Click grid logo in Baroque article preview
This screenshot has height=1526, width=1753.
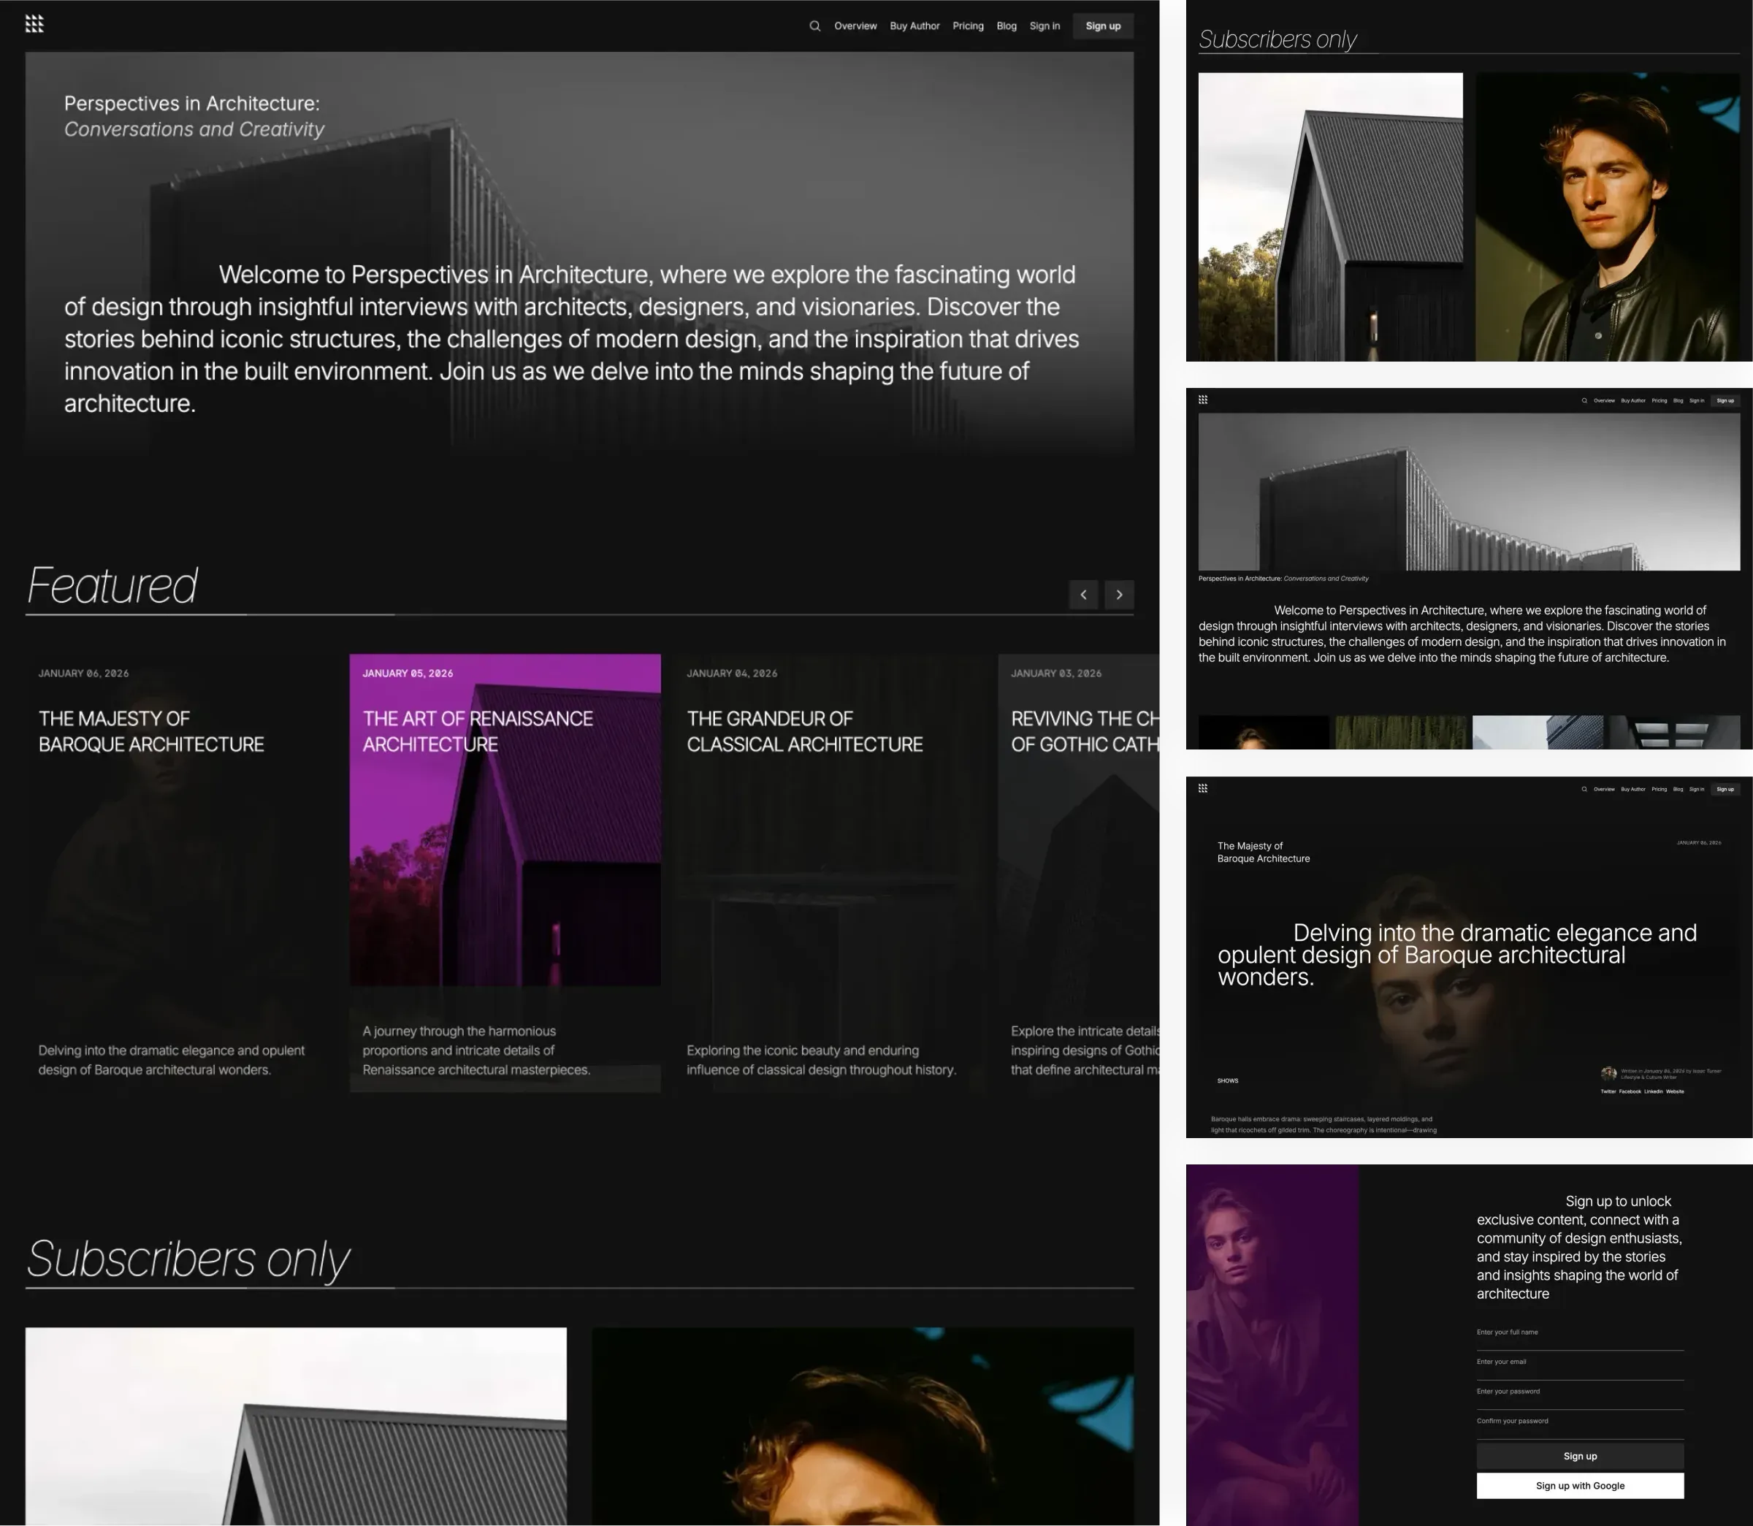(x=1203, y=788)
